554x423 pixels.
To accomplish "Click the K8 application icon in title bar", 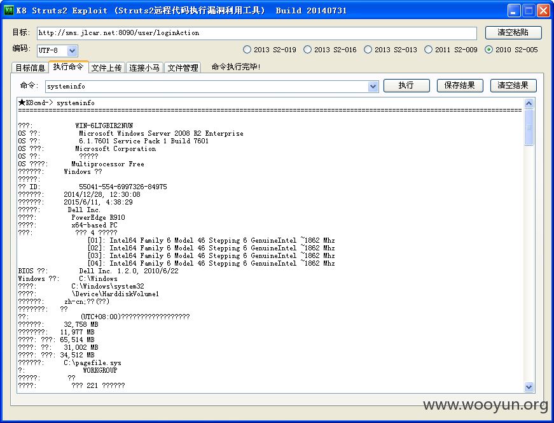I will 8,10.
